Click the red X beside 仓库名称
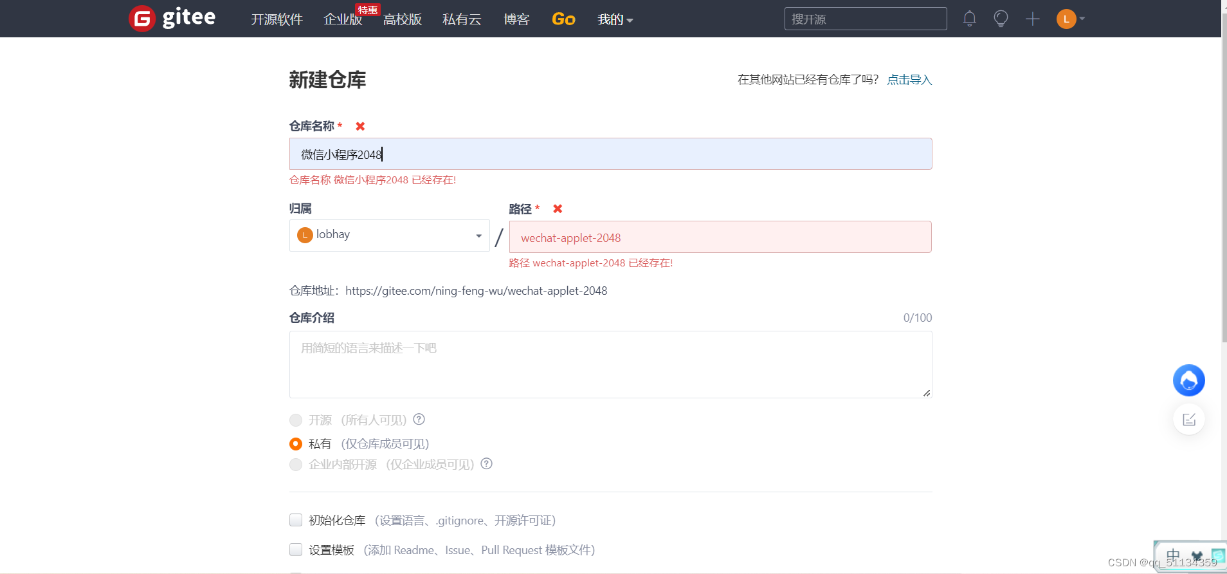Viewport: 1227px width, 574px height. 360,126
